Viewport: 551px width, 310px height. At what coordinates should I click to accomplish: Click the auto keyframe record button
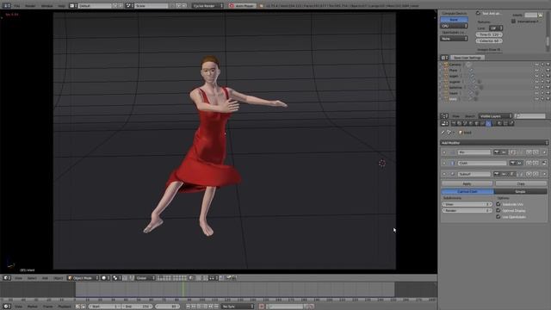point(262,307)
